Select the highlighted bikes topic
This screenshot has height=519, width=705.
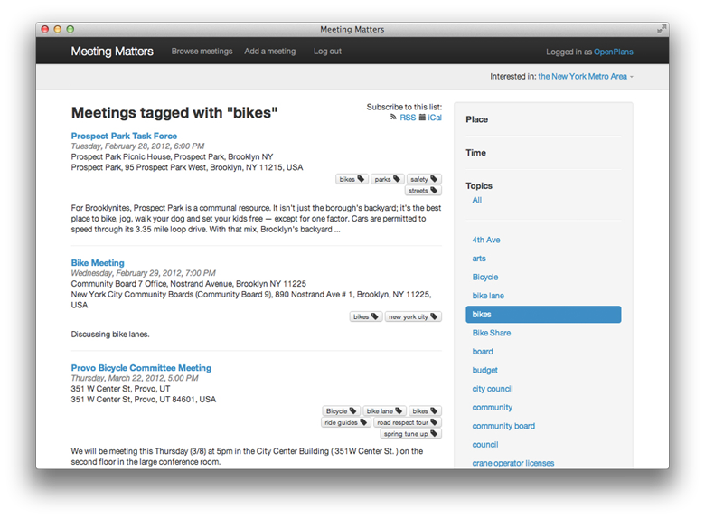tap(543, 315)
